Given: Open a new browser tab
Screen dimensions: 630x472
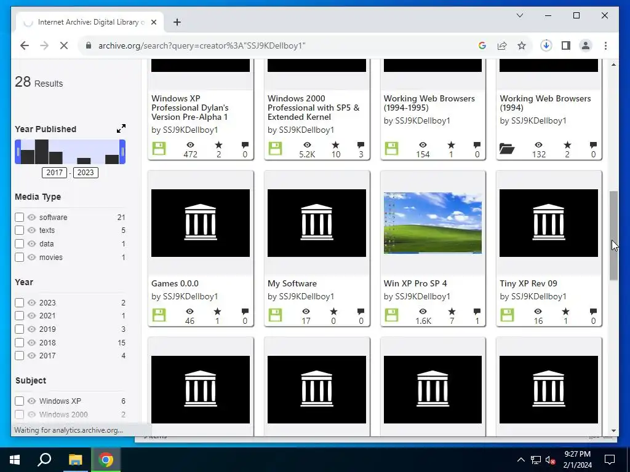Looking at the screenshot, I should click(177, 22).
